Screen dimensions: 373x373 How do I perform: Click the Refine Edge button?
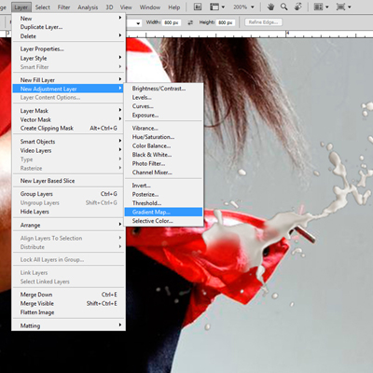(x=263, y=22)
